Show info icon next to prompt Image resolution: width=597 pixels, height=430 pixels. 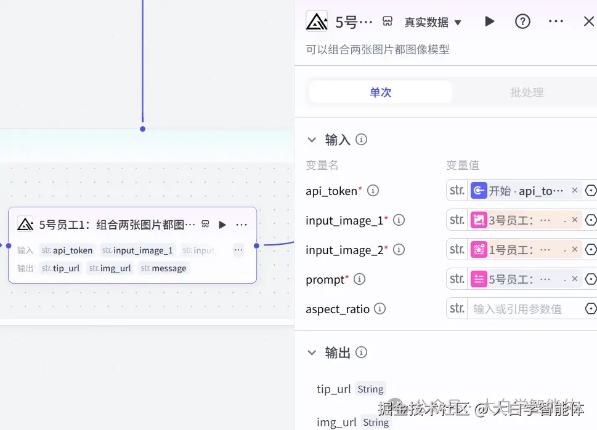(359, 279)
